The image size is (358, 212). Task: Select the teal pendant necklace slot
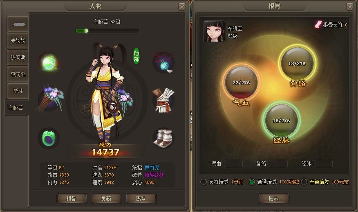(163, 63)
